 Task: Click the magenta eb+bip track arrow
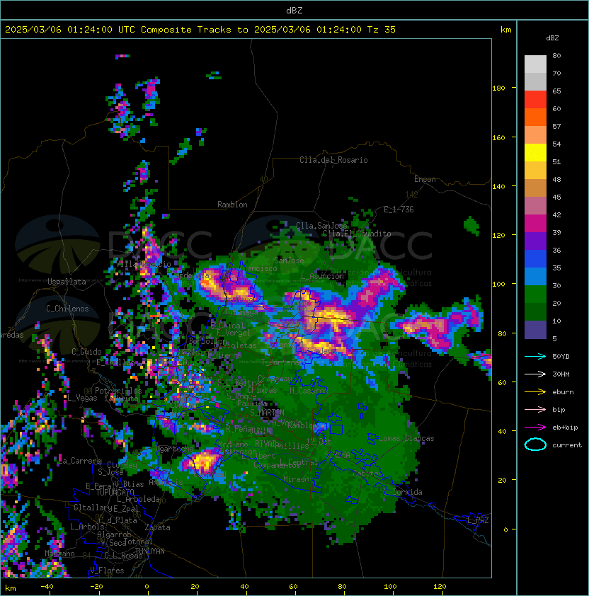click(x=535, y=428)
